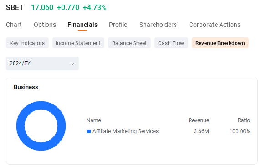Click the 3.66M revenue value
This screenshot has height=167, width=262.
(201, 131)
